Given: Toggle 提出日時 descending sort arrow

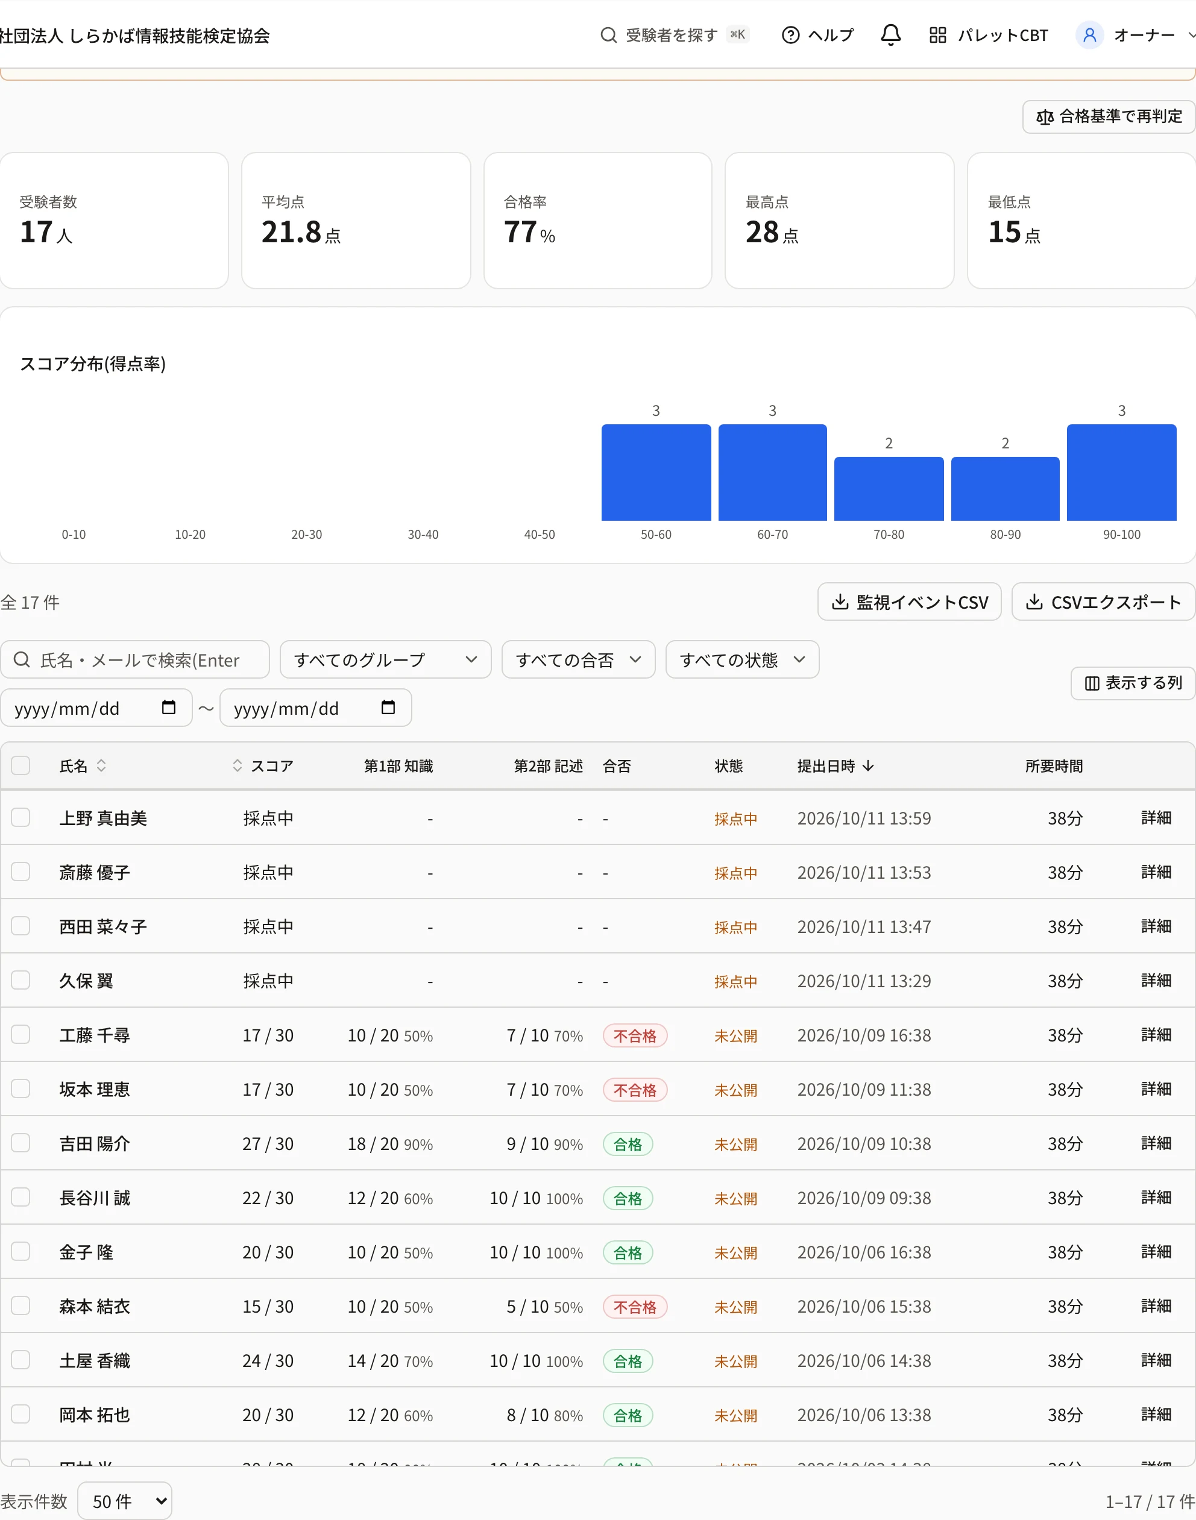Looking at the screenshot, I should pos(868,765).
